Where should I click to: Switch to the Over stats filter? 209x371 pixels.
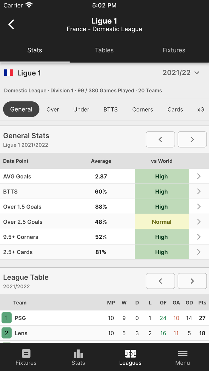53,109
